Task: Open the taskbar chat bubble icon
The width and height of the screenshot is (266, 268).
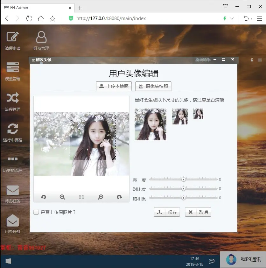Action: coord(212,261)
